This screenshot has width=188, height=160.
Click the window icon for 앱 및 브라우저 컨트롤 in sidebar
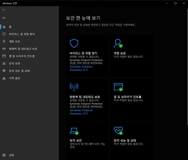click(x=4, y=56)
